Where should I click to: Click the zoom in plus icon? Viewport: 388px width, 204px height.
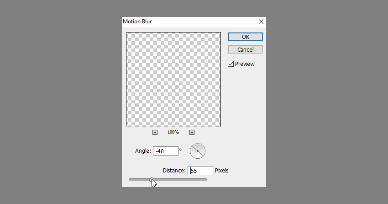click(x=192, y=132)
